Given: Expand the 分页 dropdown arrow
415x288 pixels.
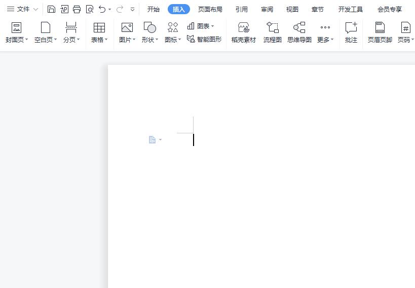Looking at the screenshot, I should [x=78, y=39].
